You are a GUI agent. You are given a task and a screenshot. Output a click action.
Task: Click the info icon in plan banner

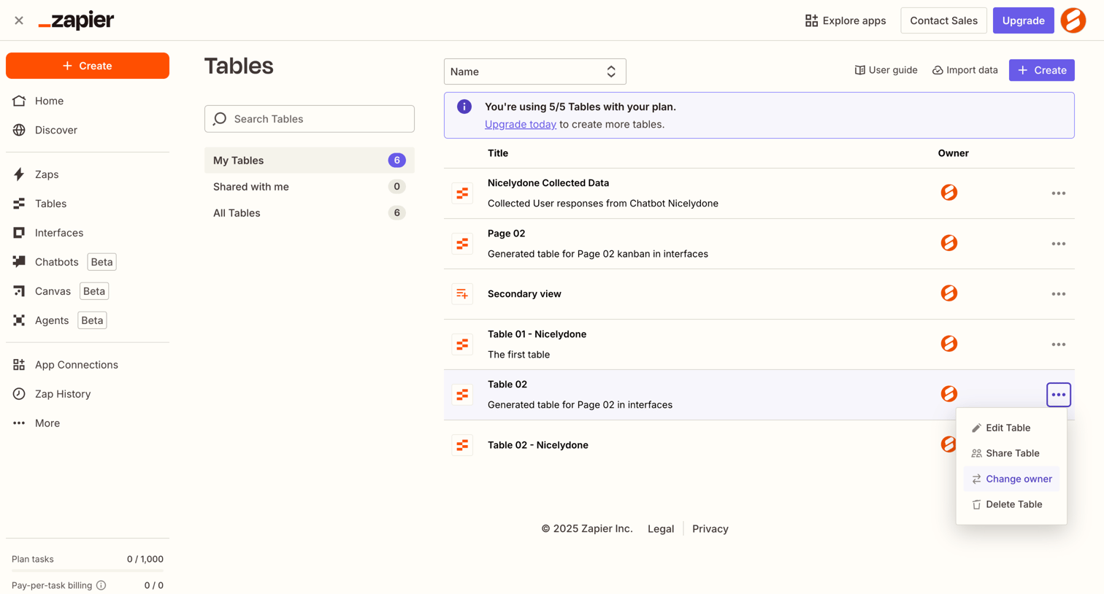tap(464, 107)
